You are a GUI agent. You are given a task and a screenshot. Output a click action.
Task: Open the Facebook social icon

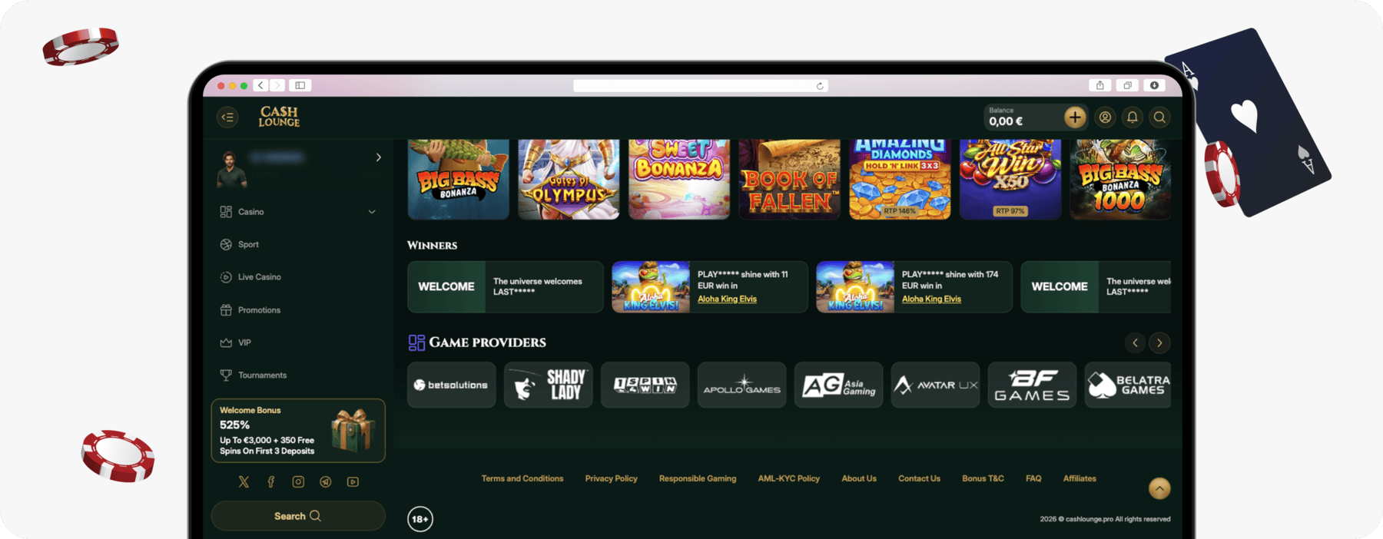(x=271, y=482)
